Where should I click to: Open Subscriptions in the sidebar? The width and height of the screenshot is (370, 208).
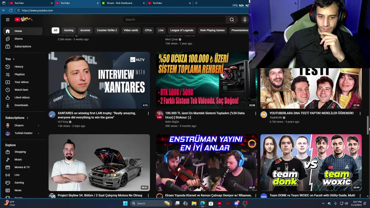[23, 47]
